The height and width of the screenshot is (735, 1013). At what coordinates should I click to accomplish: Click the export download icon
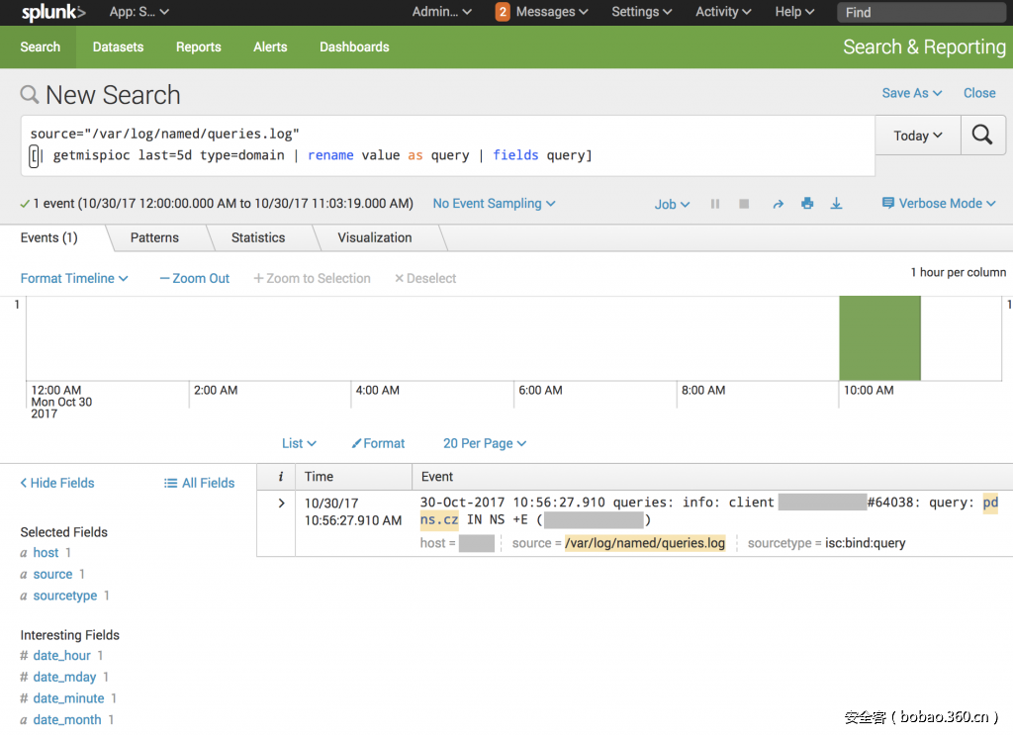coord(836,204)
